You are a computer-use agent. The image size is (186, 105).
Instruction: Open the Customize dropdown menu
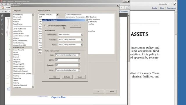[164, 4]
